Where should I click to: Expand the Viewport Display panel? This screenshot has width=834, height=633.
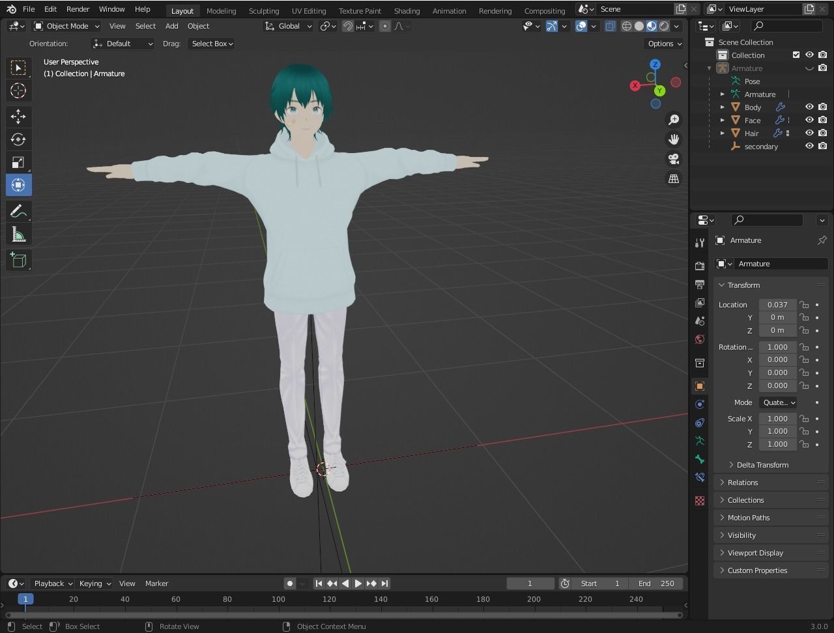pos(771,553)
